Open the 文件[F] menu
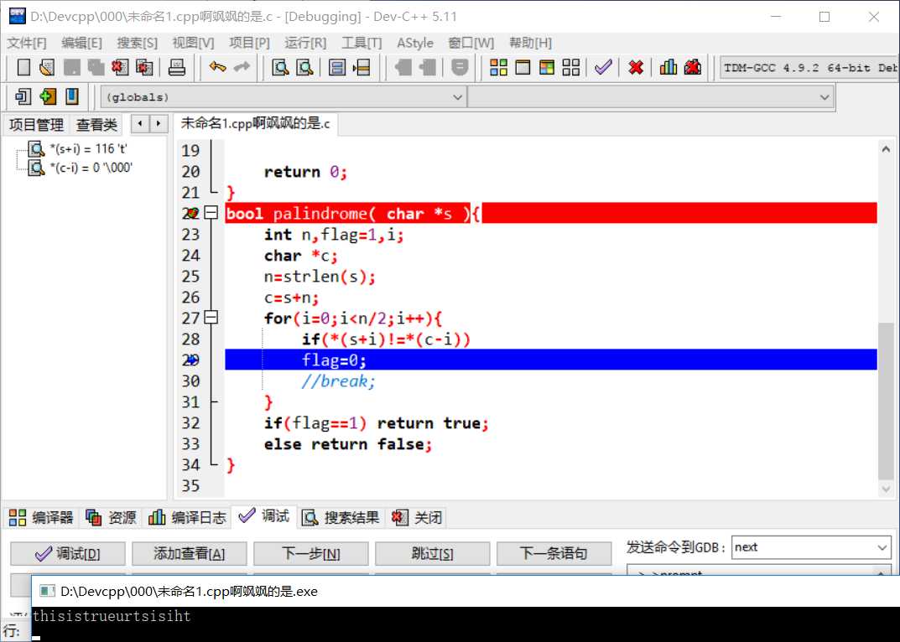 point(26,43)
